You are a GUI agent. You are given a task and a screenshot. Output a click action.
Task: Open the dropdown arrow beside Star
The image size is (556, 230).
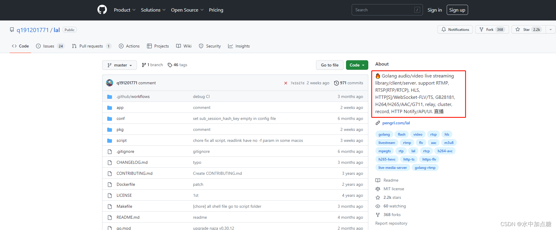551,29
